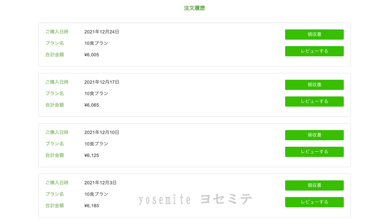Select the purchase date 2021年12月10日

102,133
